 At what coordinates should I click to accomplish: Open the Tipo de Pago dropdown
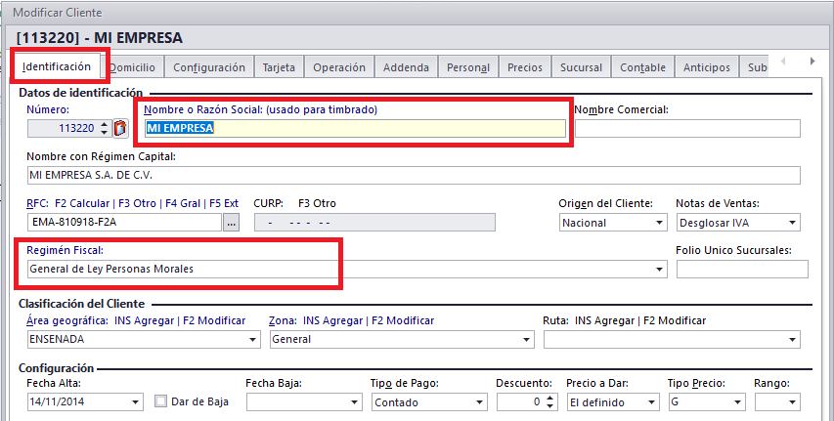(478, 402)
